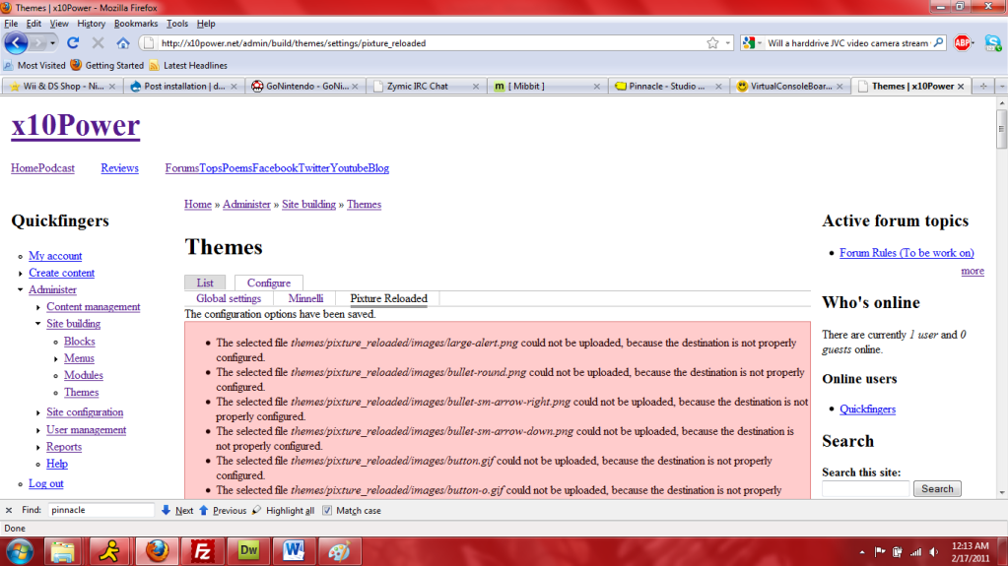This screenshot has width=1008, height=566.
Task: Open the Bookmarks menu
Action: [136, 24]
